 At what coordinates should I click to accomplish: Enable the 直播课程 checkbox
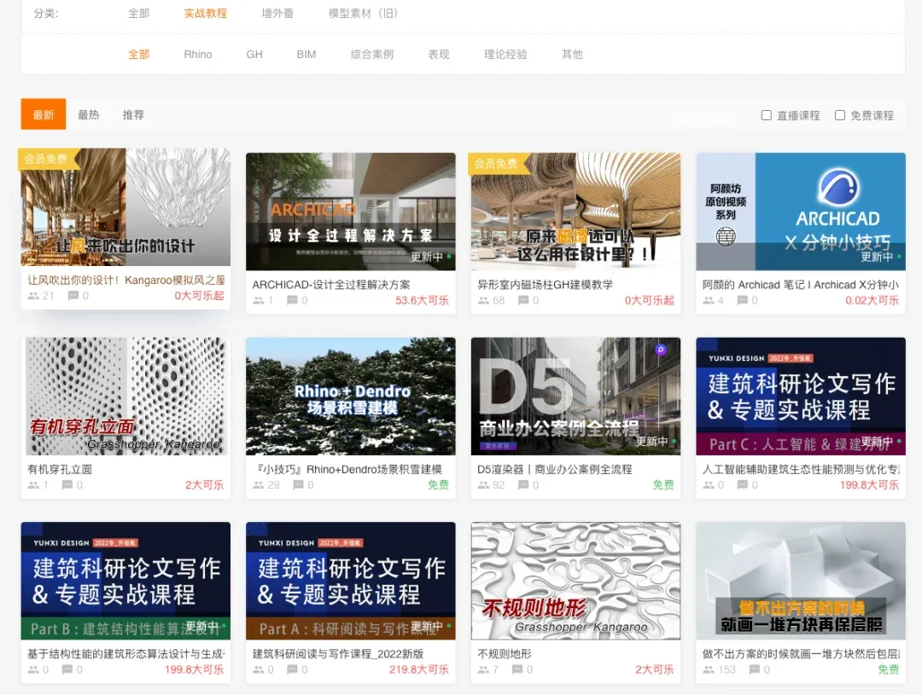click(766, 115)
